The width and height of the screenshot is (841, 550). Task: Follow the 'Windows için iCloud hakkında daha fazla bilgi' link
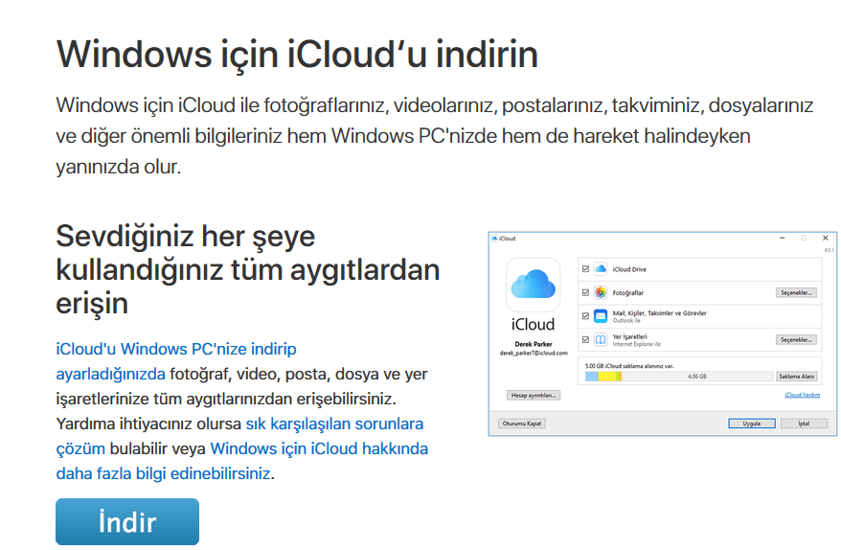click(242, 460)
